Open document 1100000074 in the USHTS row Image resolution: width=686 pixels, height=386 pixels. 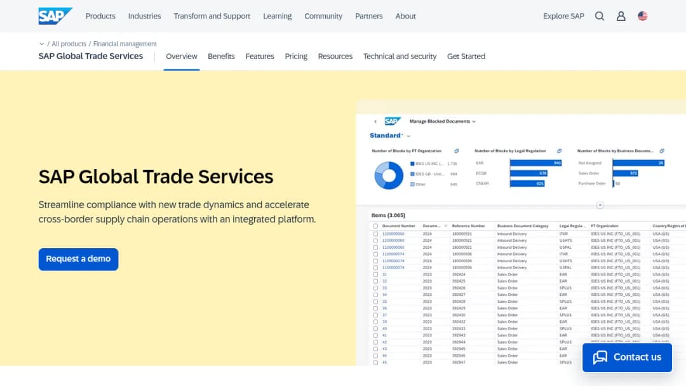tap(393, 261)
